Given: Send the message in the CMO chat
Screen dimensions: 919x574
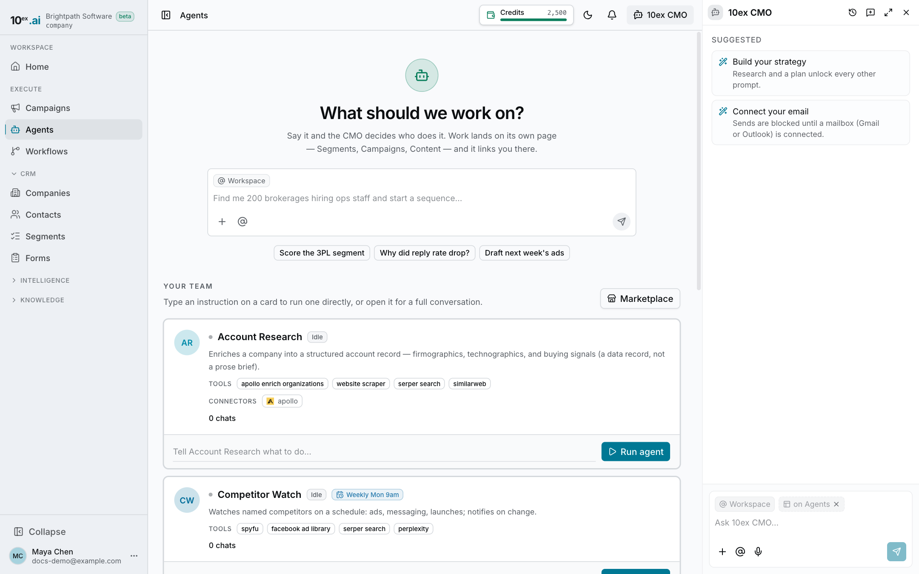Looking at the screenshot, I should pos(896,551).
